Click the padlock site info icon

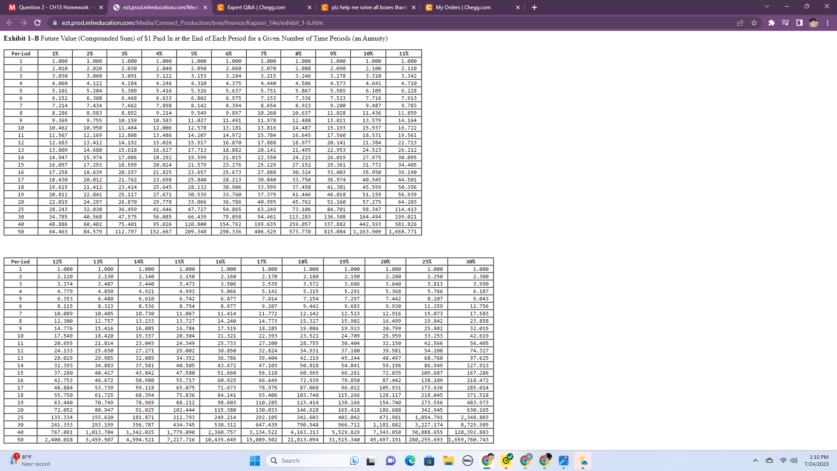(54, 23)
